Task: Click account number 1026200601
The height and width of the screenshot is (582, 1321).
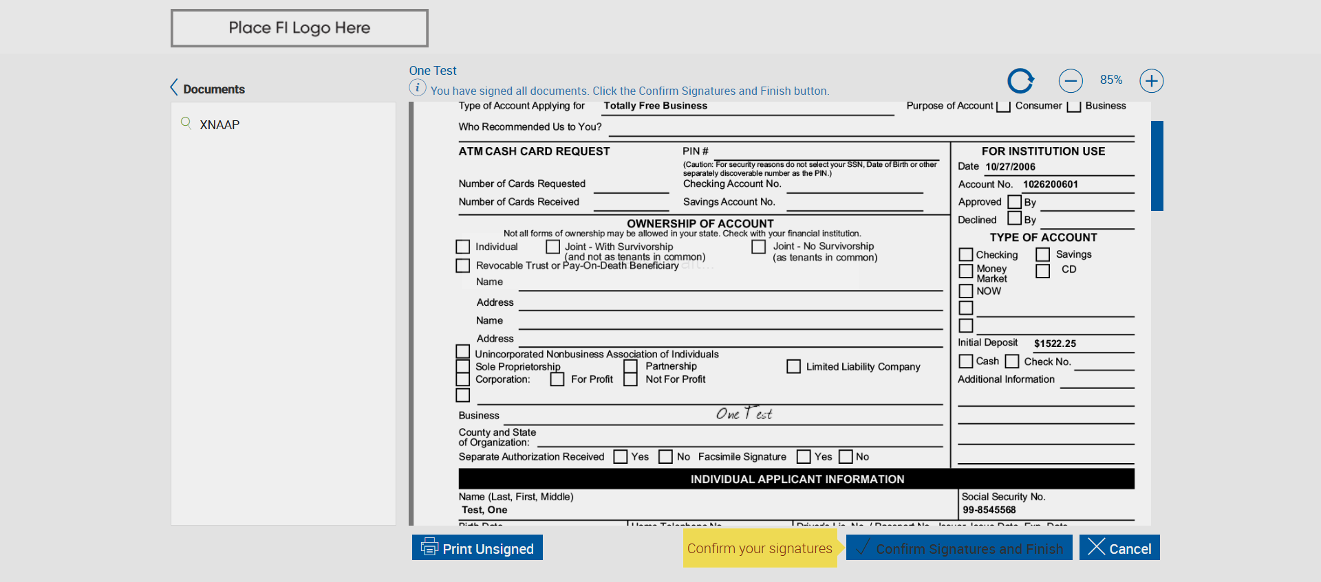Action: coord(1051,184)
